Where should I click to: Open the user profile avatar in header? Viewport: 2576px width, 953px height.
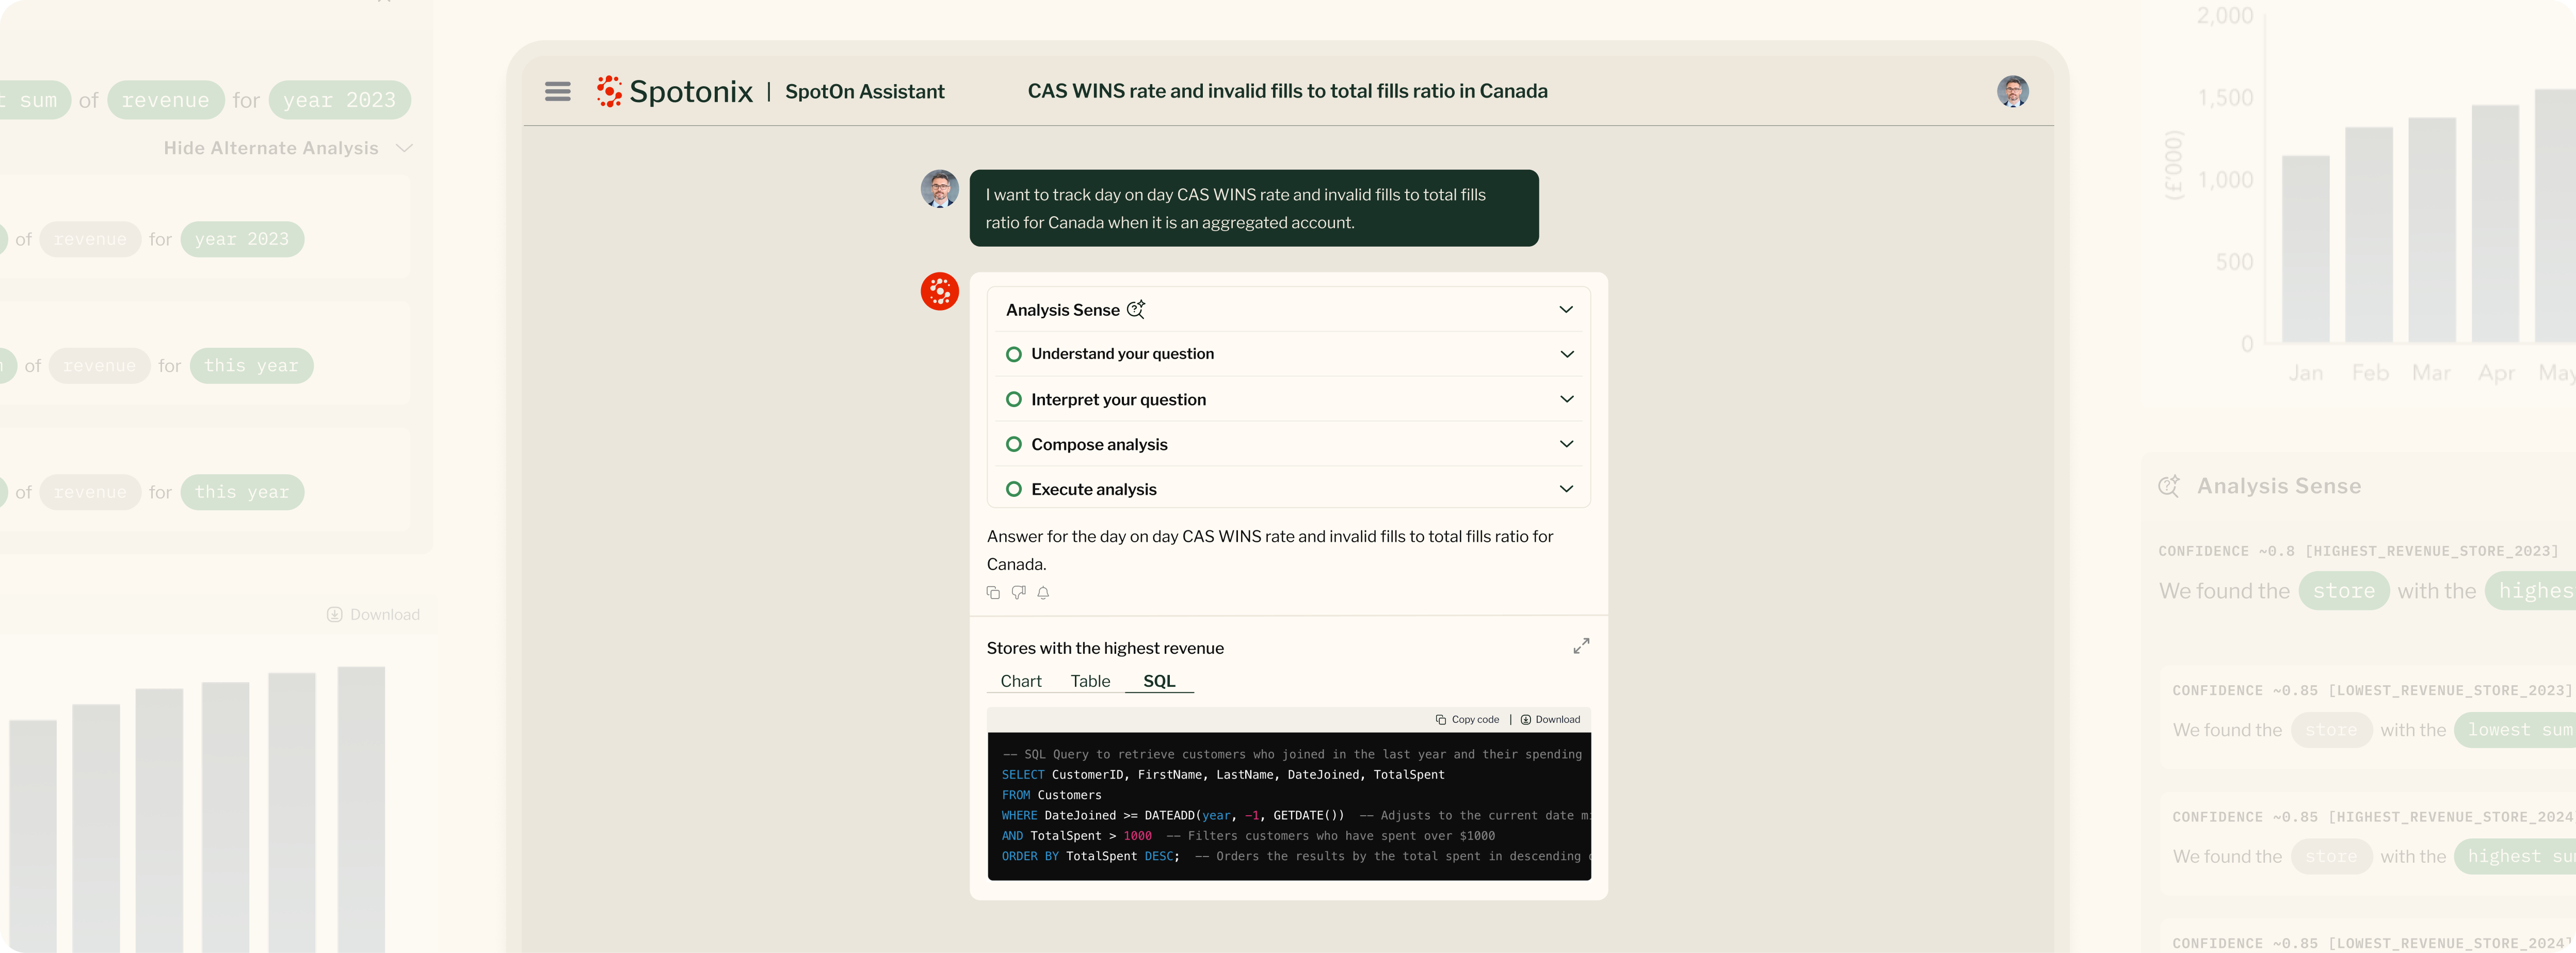[2012, 91]
